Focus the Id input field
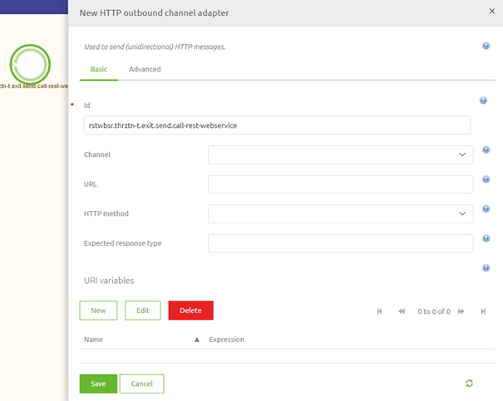This screenshot has height=401, width=503. click(277, 125)
